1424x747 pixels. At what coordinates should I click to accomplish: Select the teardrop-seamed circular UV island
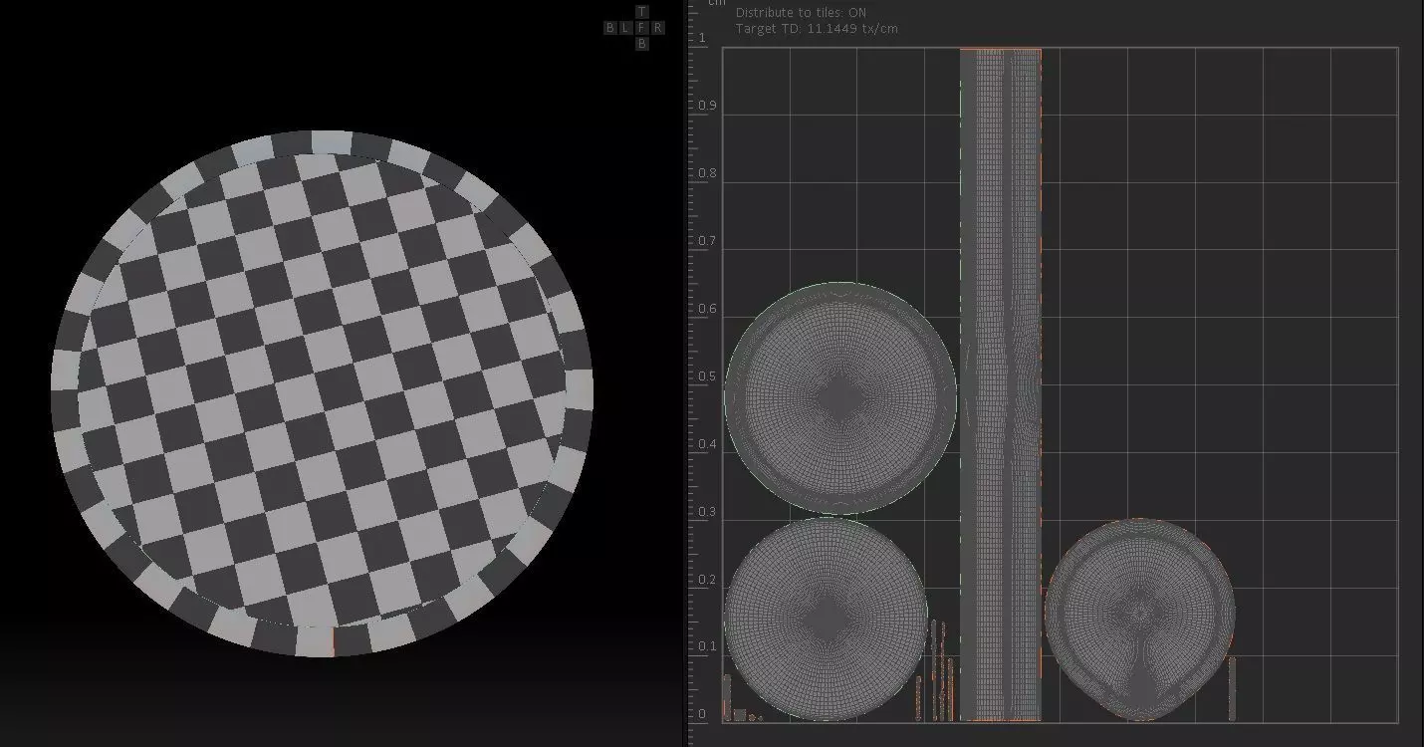coord(1140,619)
